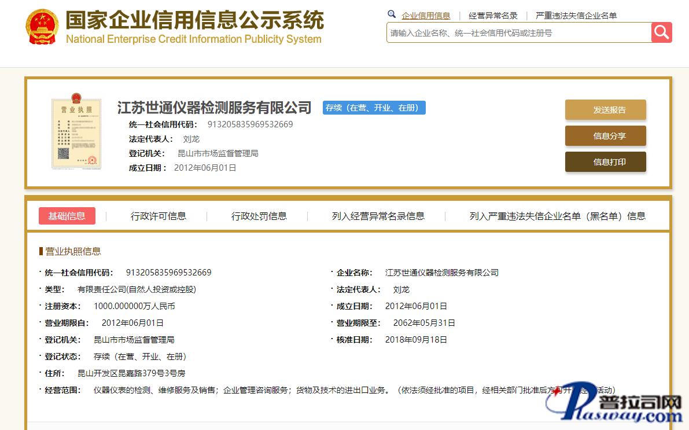
Task: Switch to the 基础信息 tab
Action: pyautogui.click(x=67, y=216)
